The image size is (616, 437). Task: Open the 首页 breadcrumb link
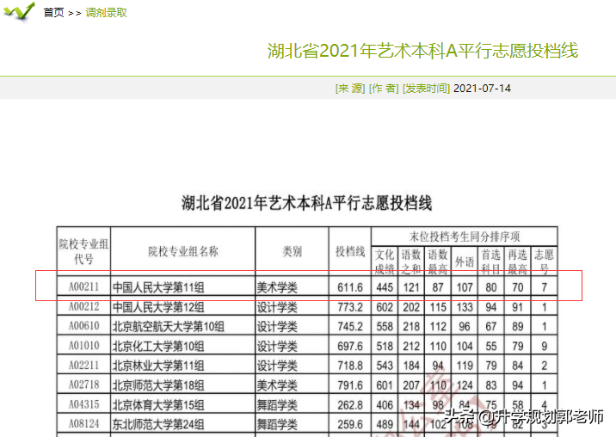point(54,13)
